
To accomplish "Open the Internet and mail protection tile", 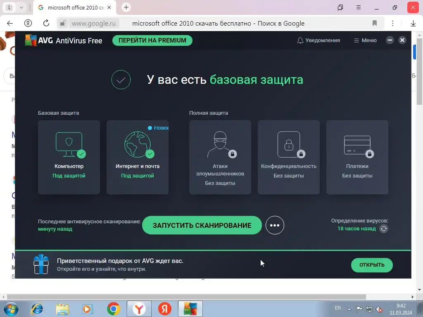I will (x=137, y=157).
